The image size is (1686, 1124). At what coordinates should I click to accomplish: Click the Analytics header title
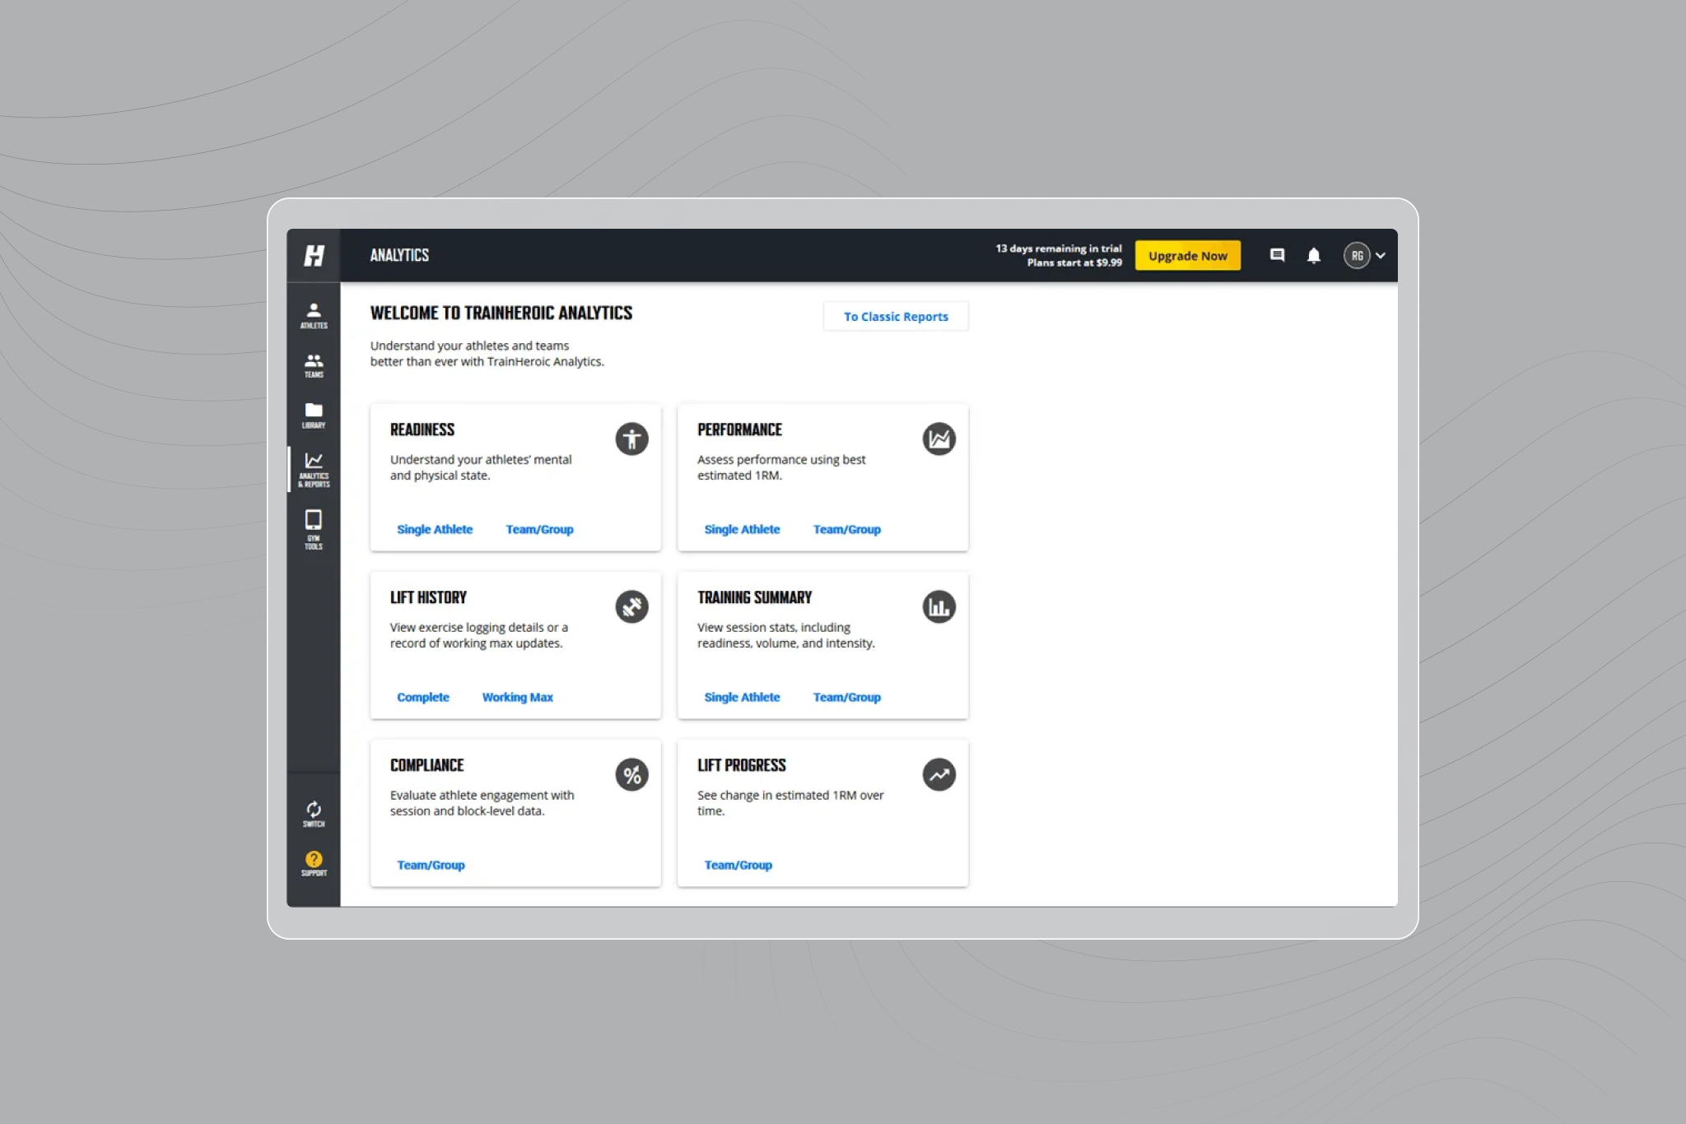[x=399, y=255]
